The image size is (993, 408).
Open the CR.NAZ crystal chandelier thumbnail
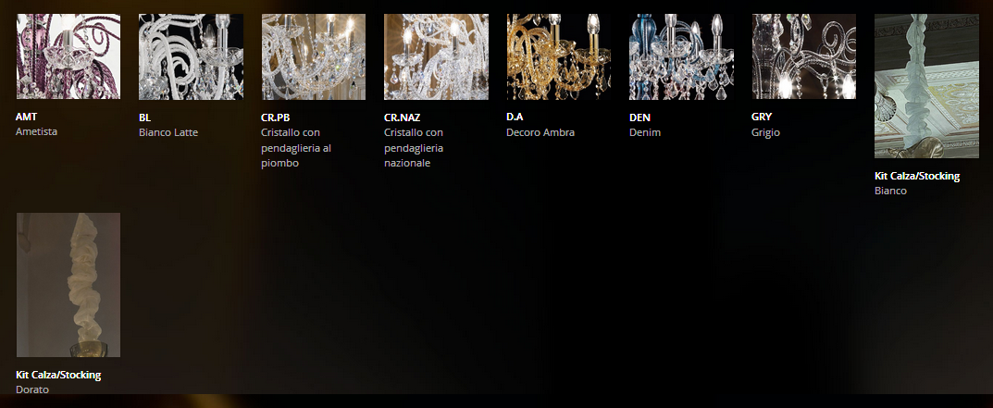[x=436, y=56]
